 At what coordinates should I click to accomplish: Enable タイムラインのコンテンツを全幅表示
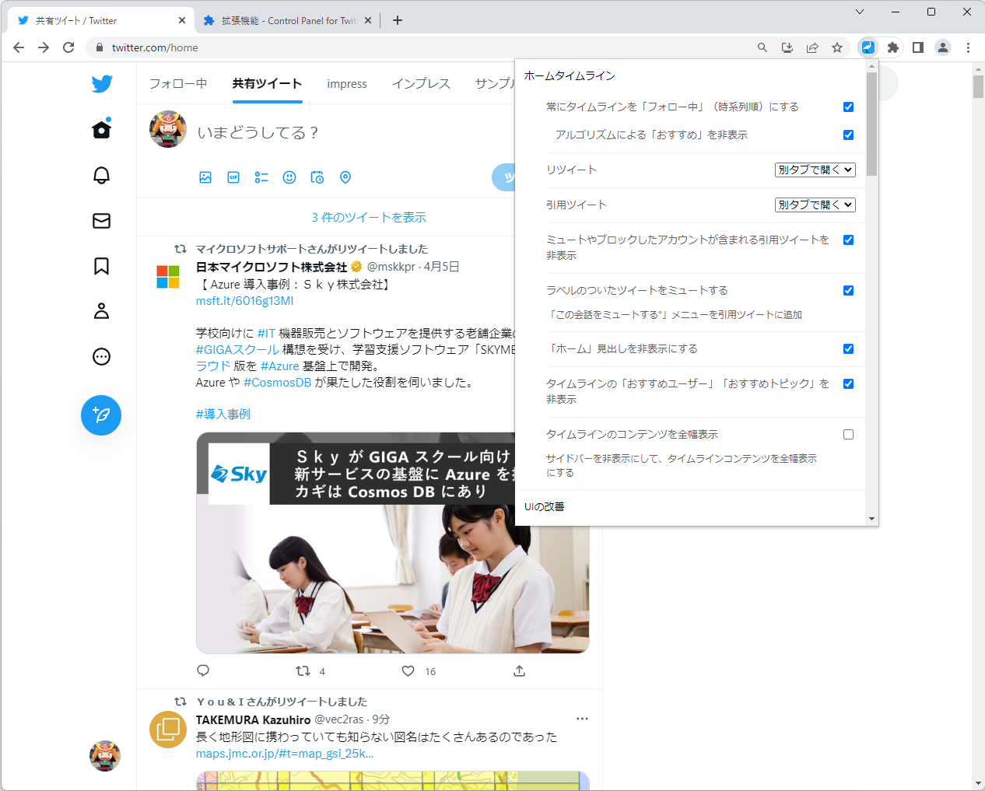[848, 434]
